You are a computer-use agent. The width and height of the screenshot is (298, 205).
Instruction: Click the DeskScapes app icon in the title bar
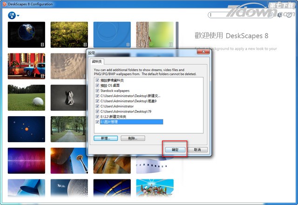click(4, 4)
